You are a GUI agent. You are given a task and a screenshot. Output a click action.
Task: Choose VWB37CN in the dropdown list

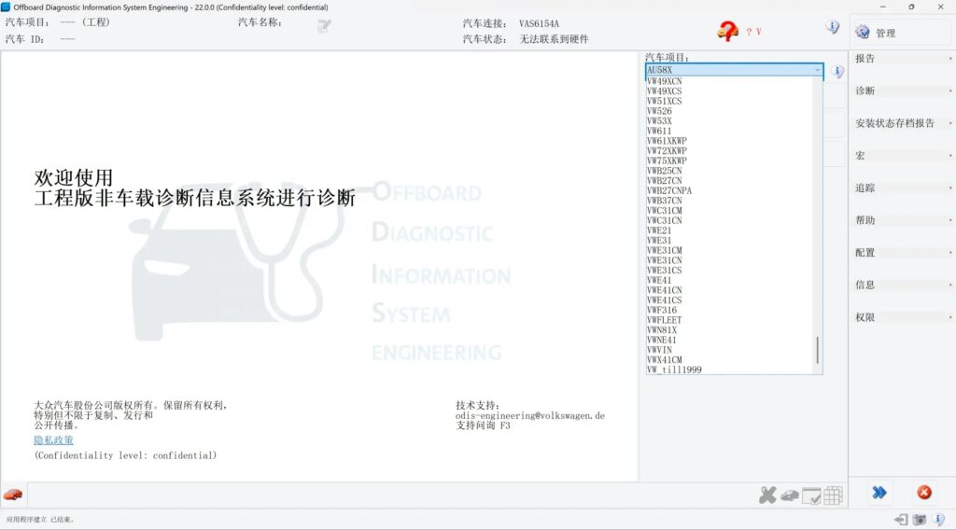(729, 201)
